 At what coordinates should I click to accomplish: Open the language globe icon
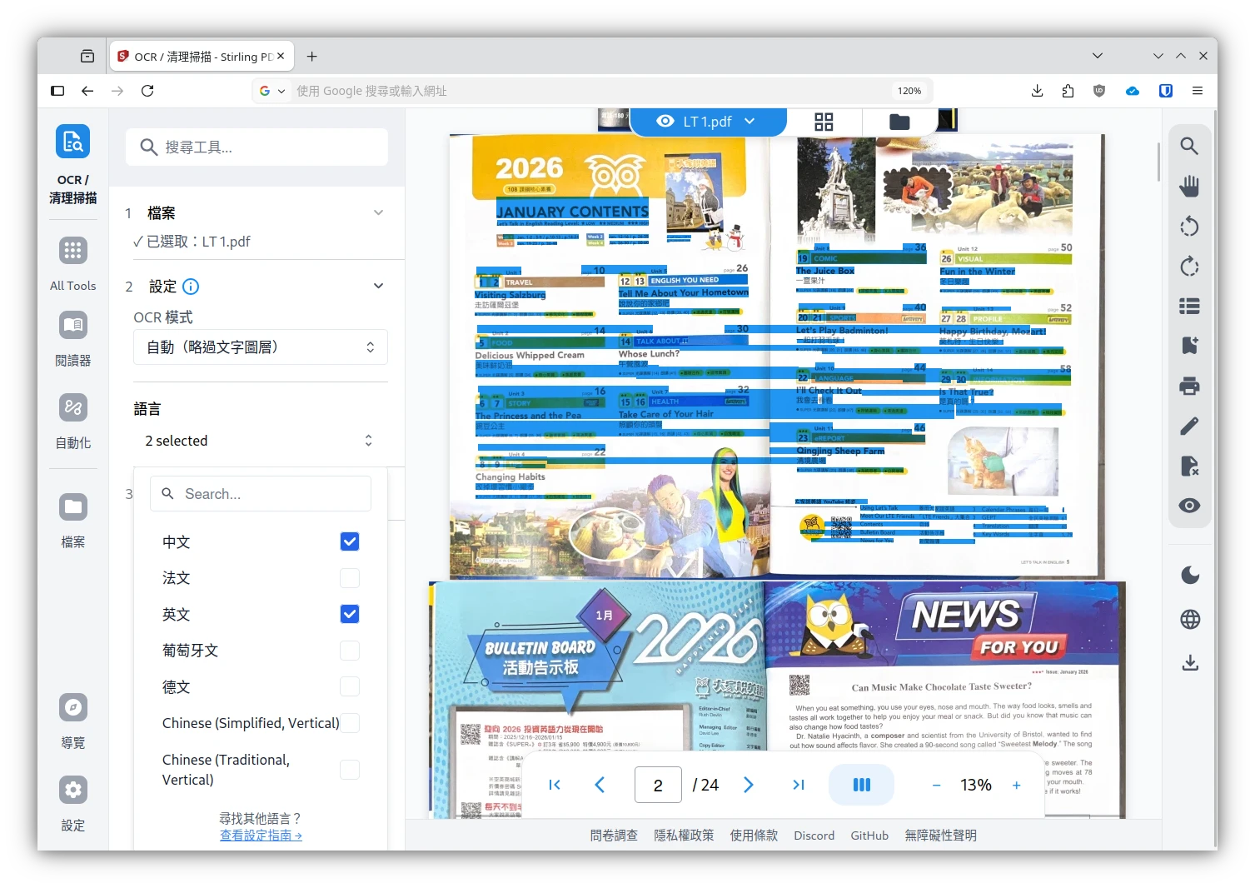(x=1190, y=619)
